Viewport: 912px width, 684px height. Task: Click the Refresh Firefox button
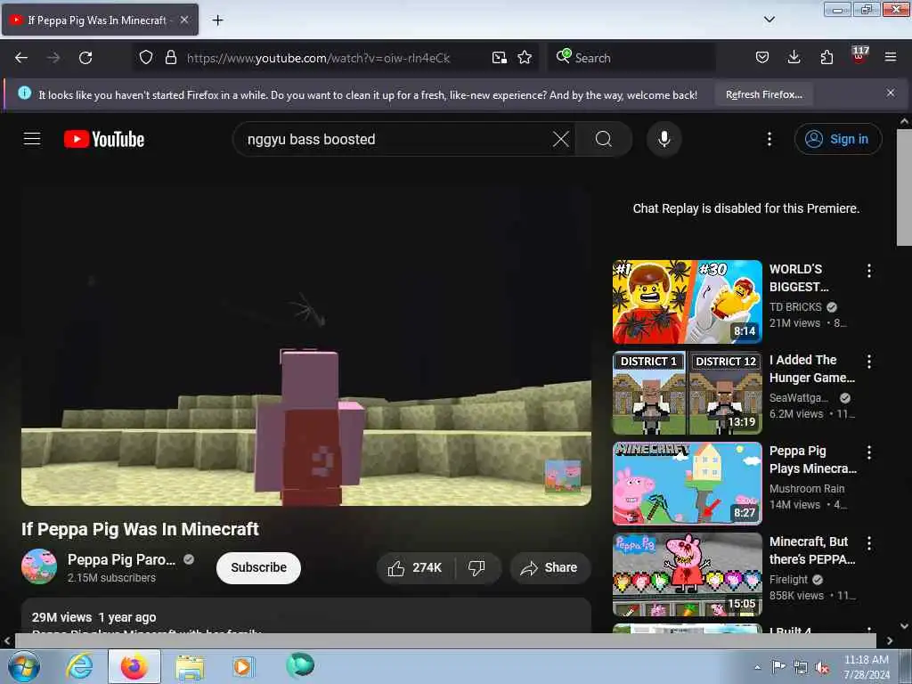[763, 94]
